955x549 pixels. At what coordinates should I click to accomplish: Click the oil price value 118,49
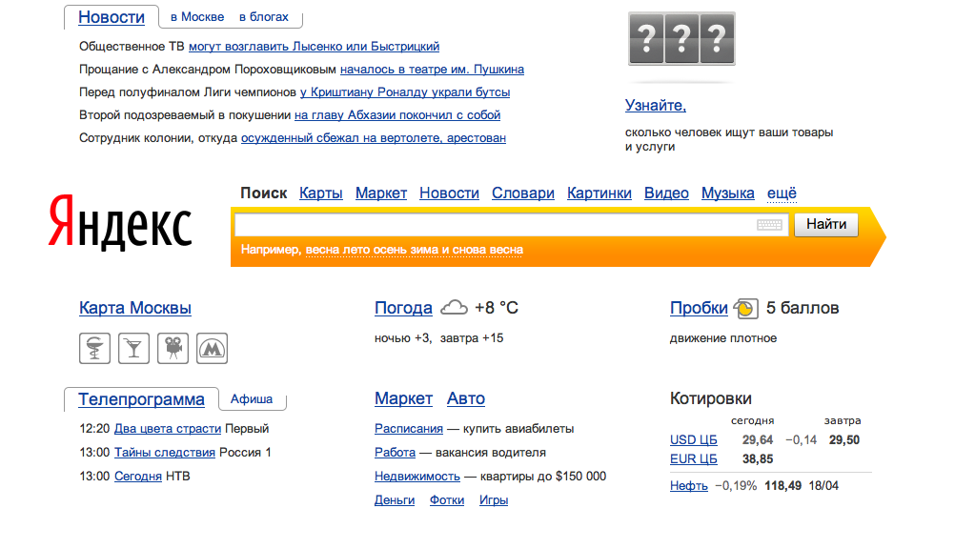pyautogui.click(x=783, y=486)
